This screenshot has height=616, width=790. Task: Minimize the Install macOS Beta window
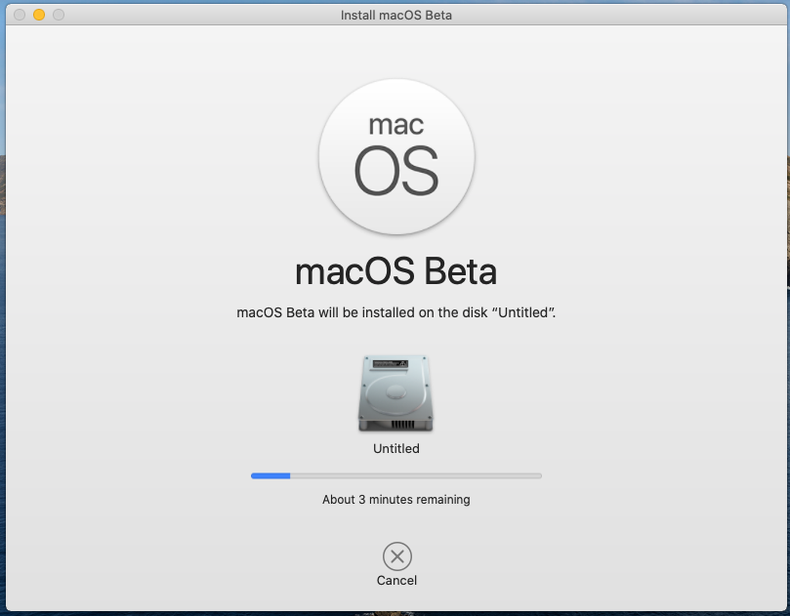pyautogui.click(x=39, y=15)
